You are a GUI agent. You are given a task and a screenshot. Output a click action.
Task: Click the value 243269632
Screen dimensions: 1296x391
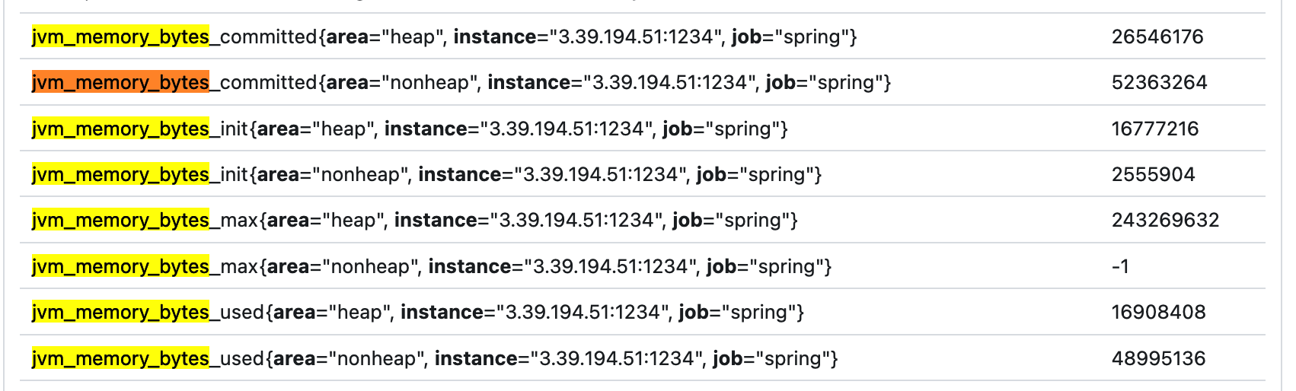point(1165,220)
